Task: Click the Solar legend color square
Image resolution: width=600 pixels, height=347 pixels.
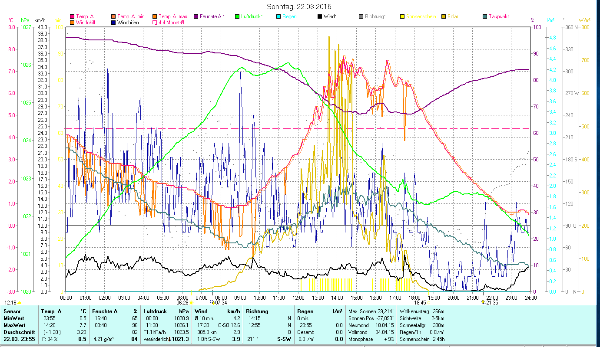Action: pyautogui.click(x=444, y=16)
